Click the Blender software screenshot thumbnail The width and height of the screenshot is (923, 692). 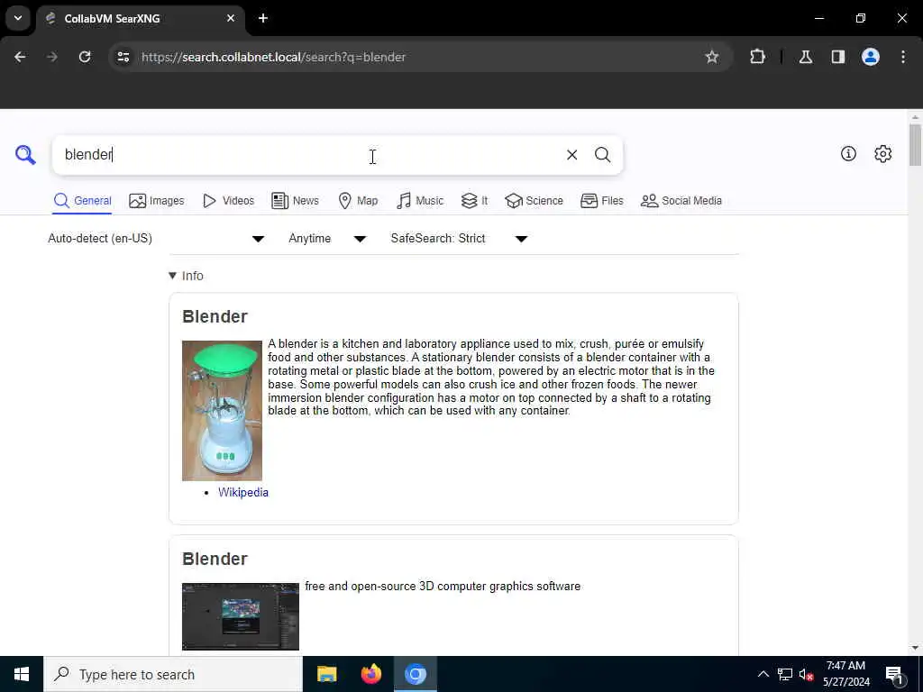(240, 616)
